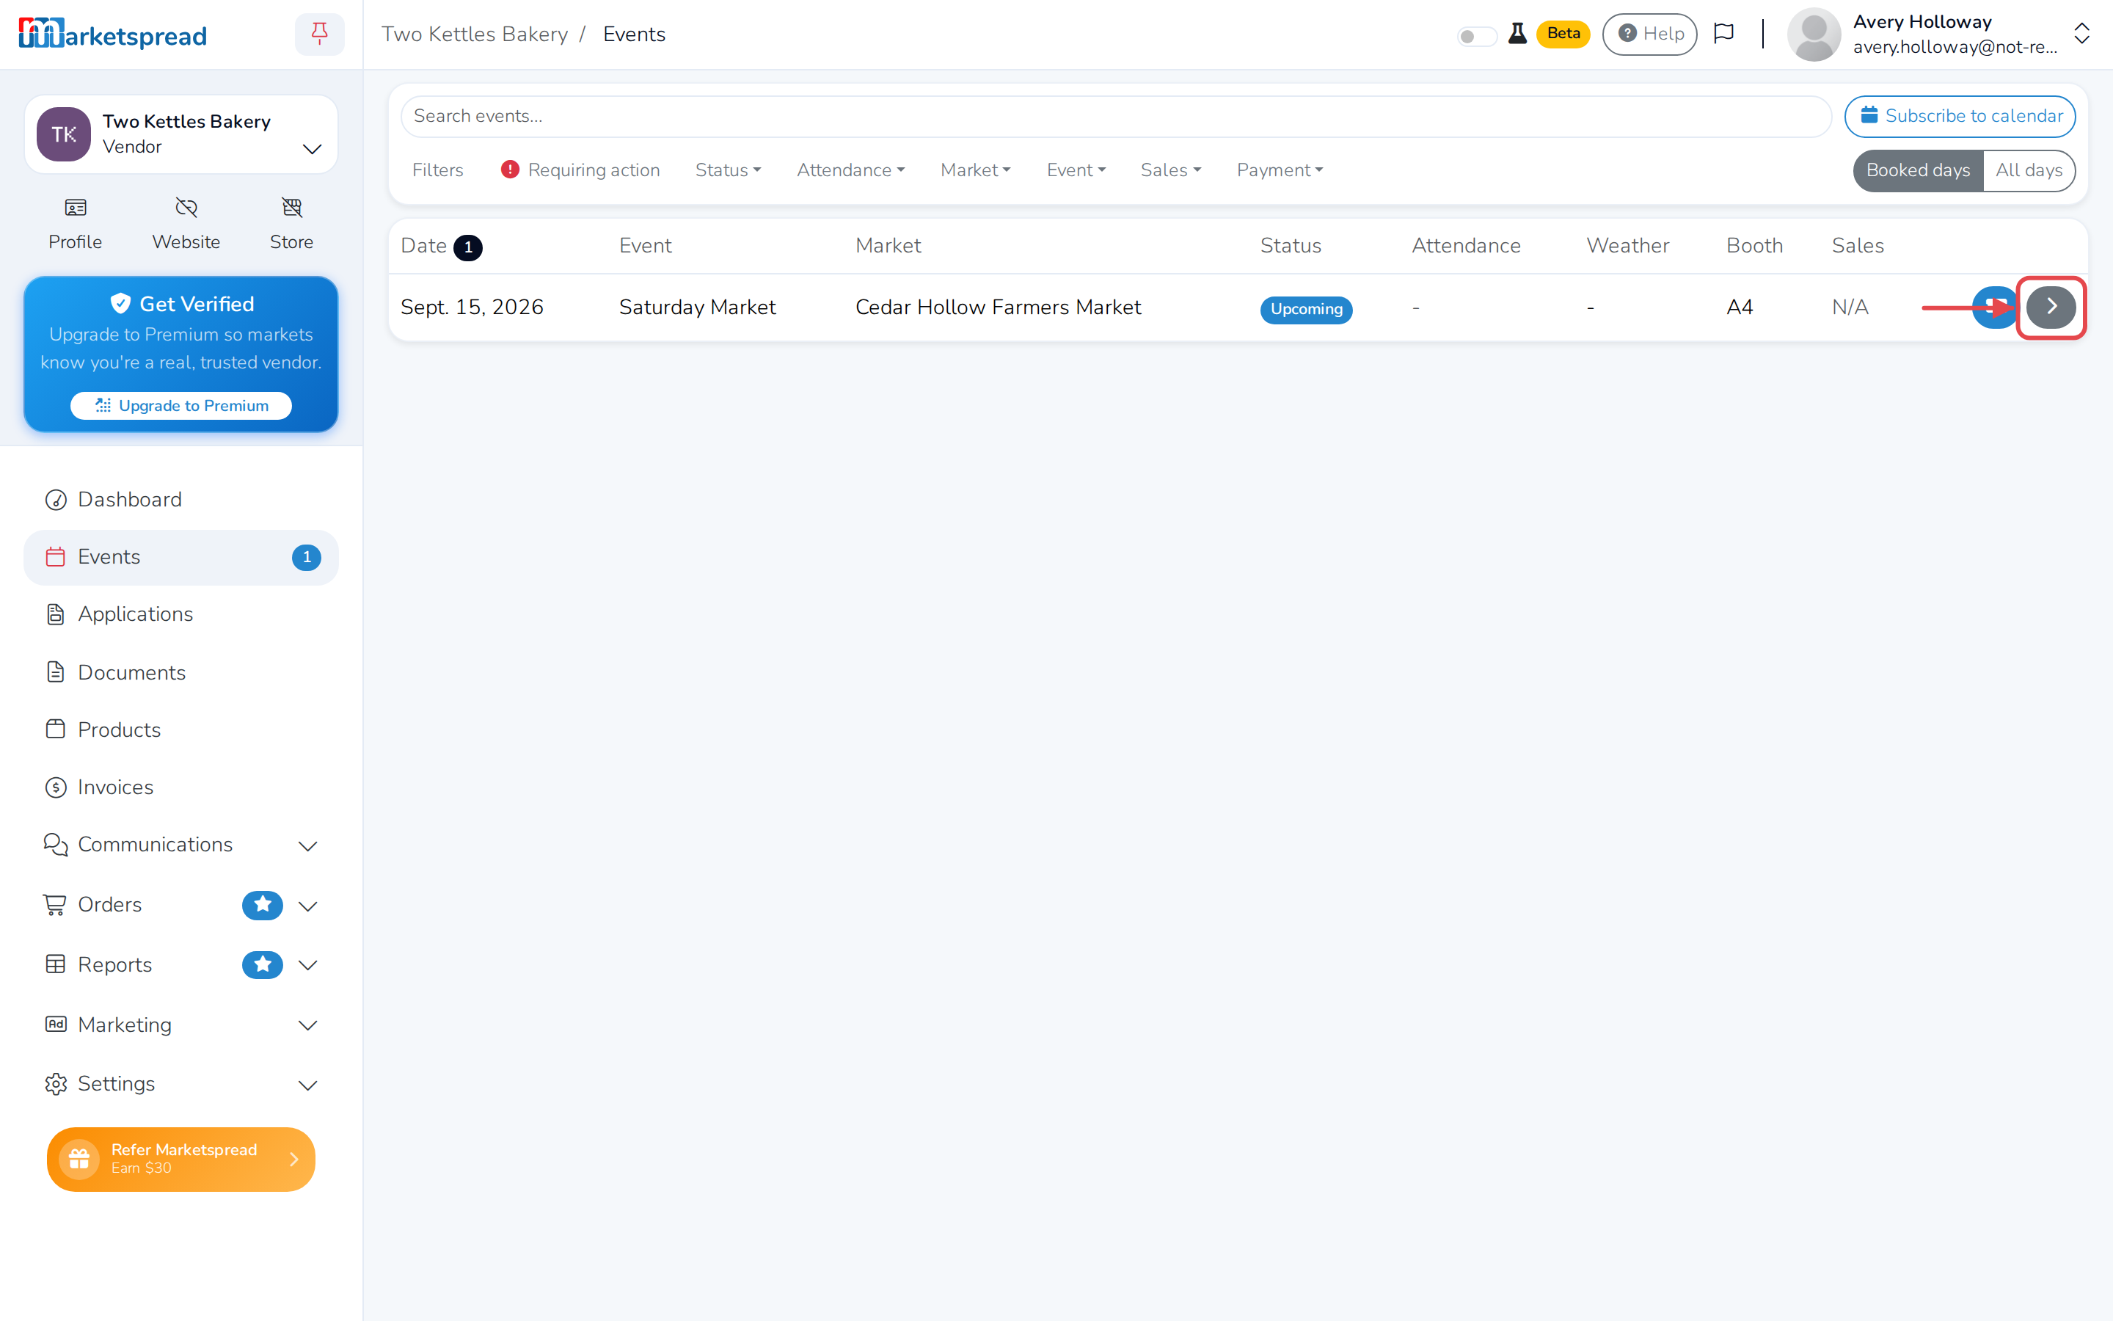This screenshot has width=2113, height=1321.
Task: Click the Marketspread logo
Action: [113, 34]
